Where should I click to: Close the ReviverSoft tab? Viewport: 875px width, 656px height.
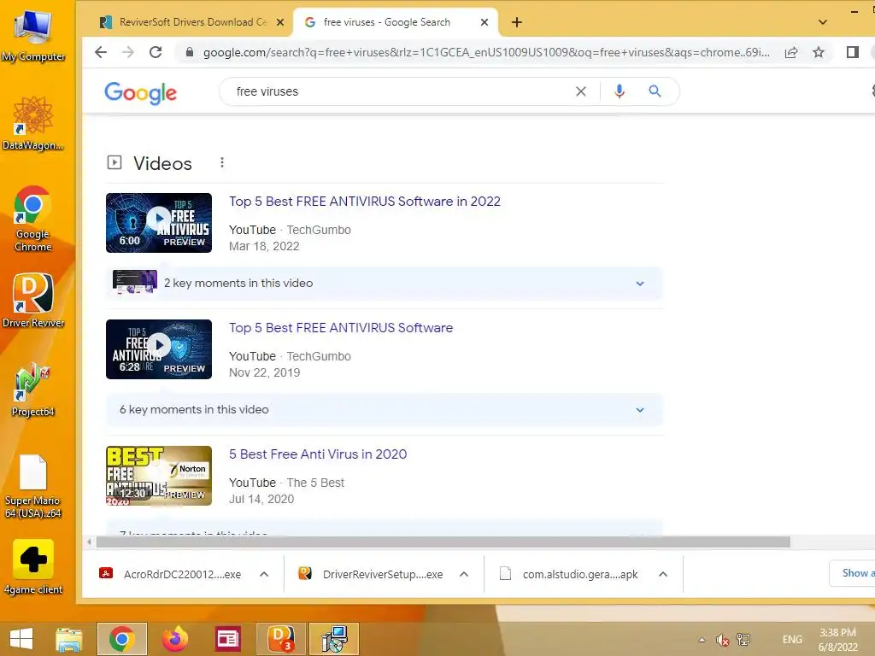(280, 22)
